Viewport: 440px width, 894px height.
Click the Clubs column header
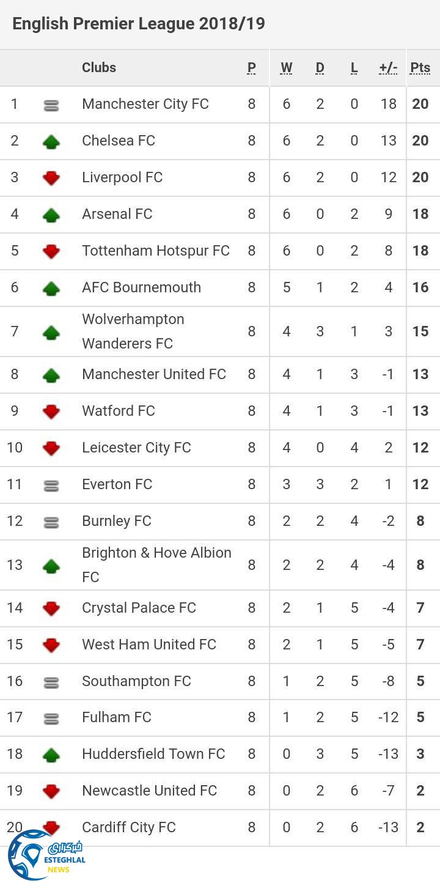(x=99, y=67)
